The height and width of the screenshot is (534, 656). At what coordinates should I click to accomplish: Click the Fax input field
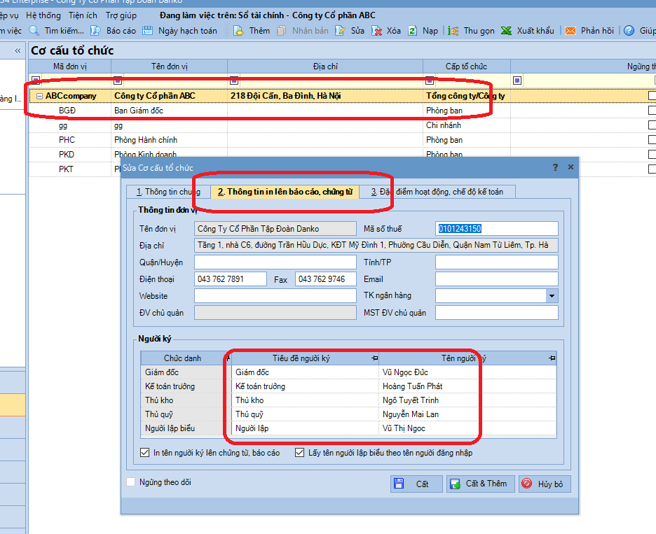tap(326, 279)
